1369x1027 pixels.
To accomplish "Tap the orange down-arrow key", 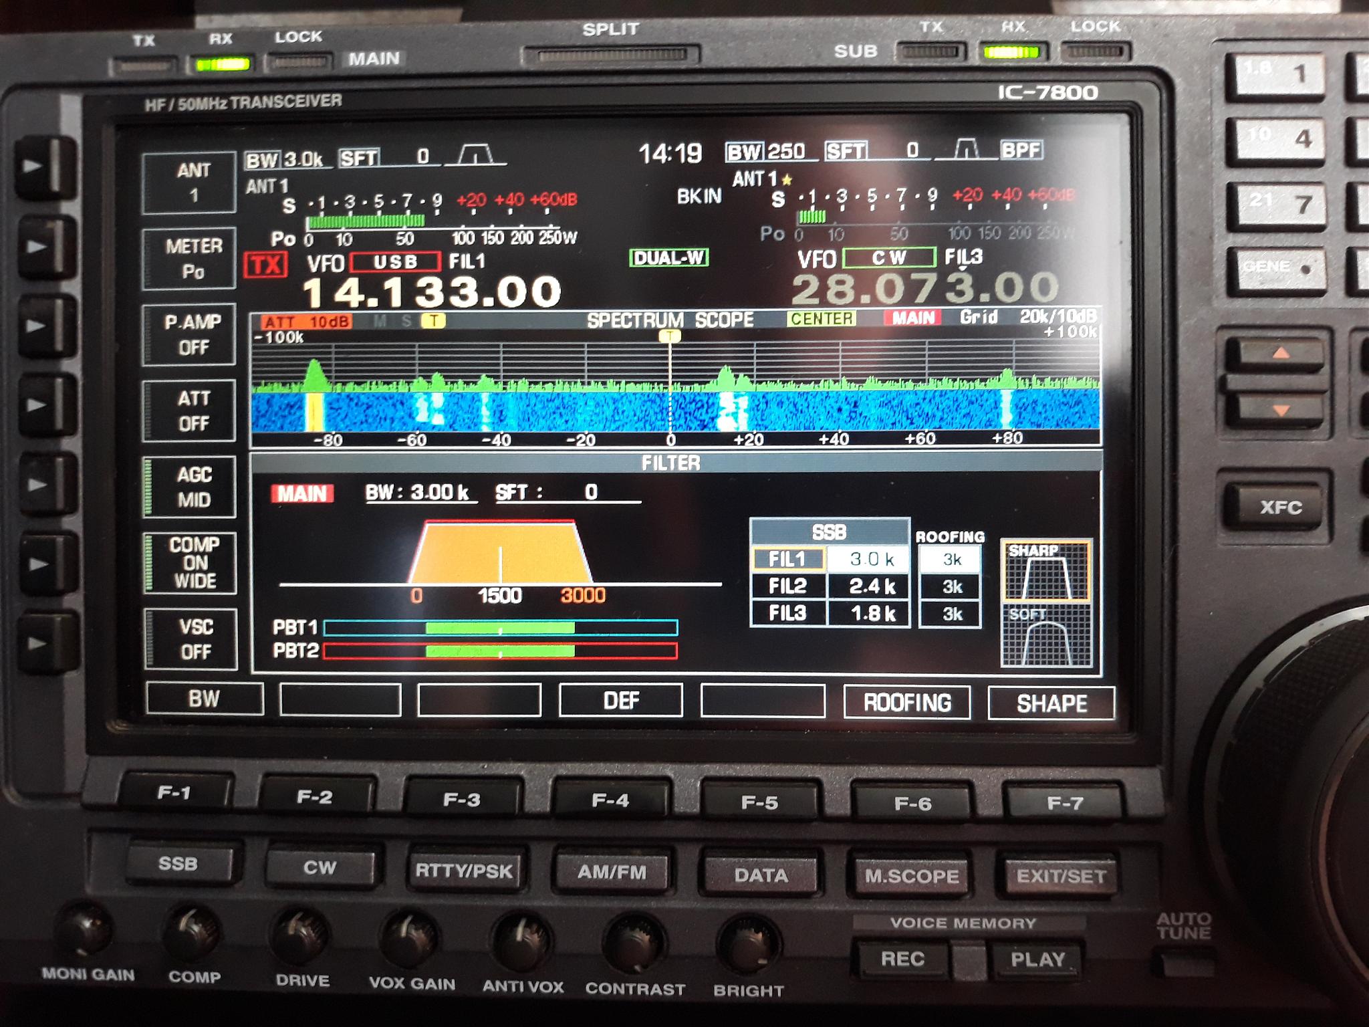I will tap(1275, 409).
